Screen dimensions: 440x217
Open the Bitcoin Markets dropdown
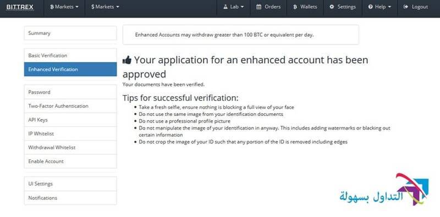[x=64, y=7]
